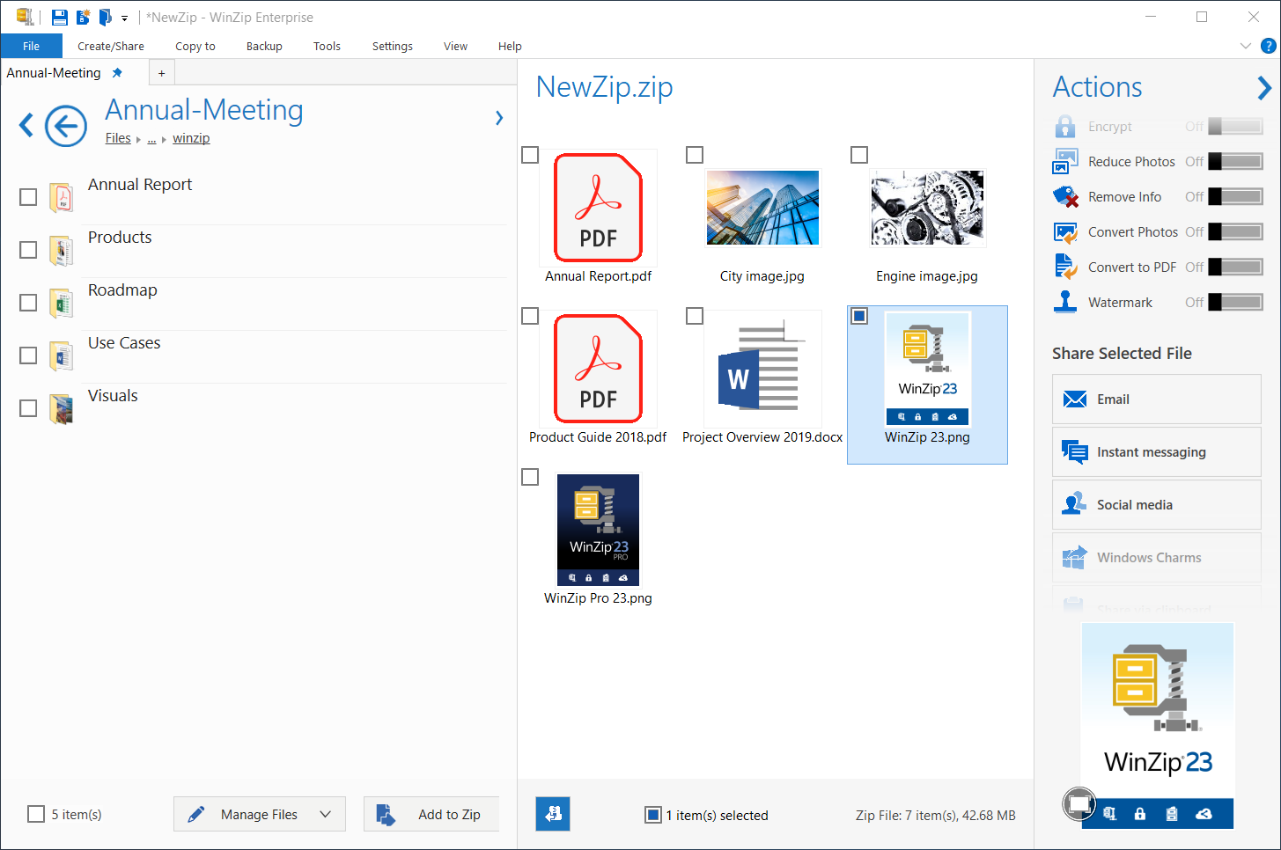The image size is (1281, 850).
Task: Open the Backup menu
Action: tap(264, 47)
